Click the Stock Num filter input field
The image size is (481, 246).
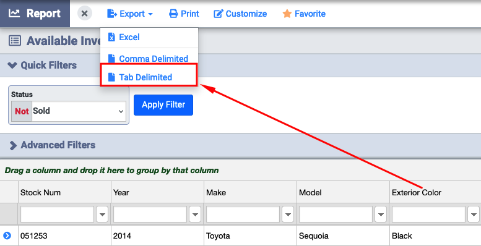(x=57, y=214)
